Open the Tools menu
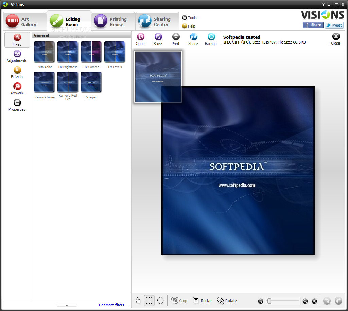The width and height of the screenshot is (348, 311). coord(189,18)
